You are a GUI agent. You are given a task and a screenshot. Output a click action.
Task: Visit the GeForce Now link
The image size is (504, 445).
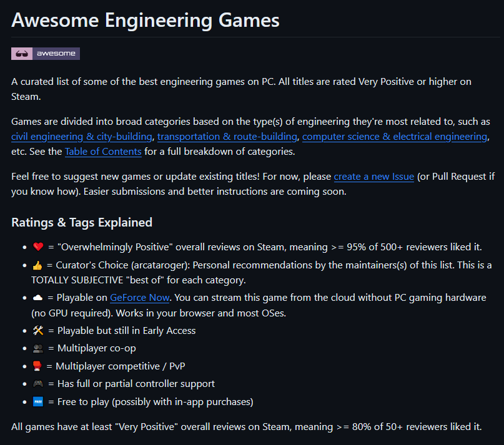point(139,298)
